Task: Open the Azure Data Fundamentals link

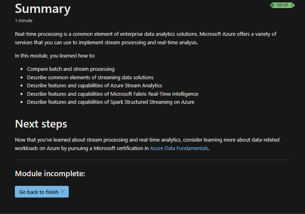Action: [x=179, y=148]
